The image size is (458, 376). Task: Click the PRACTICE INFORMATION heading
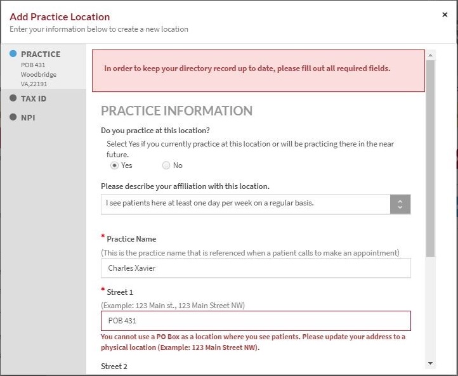(x=177, y=111)
